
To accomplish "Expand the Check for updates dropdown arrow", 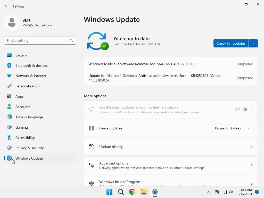I will (253, 43).
